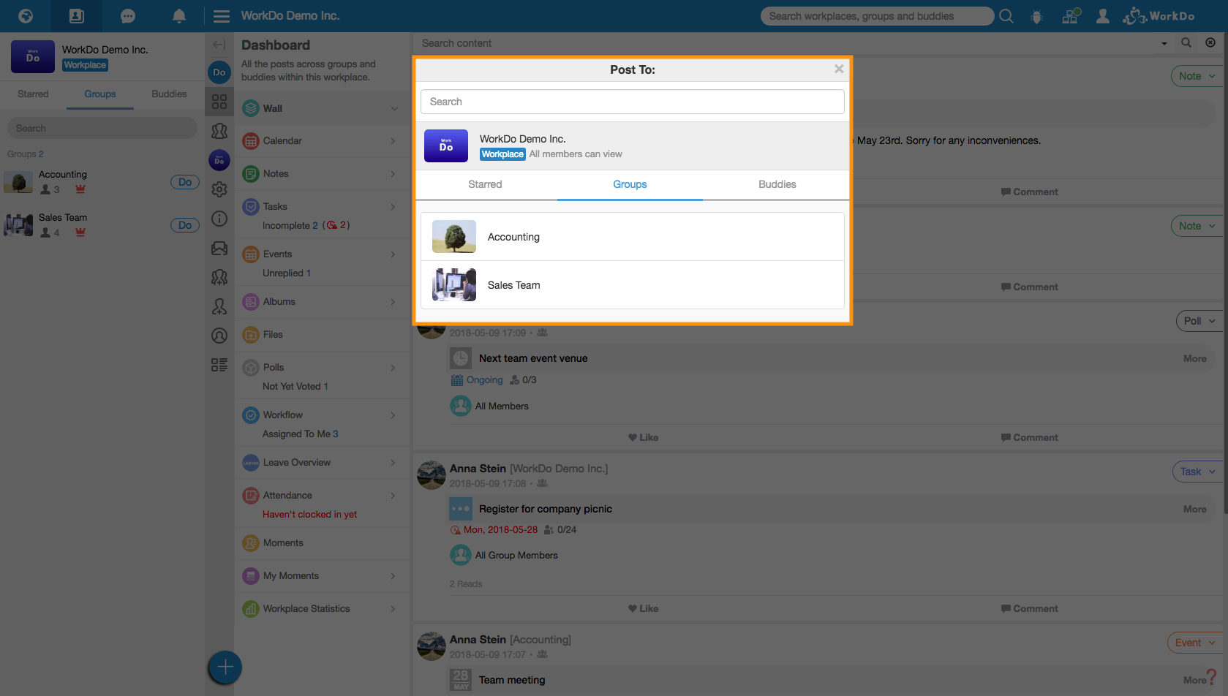Open the Groups tab in left sidebar

tap(100, 94)
